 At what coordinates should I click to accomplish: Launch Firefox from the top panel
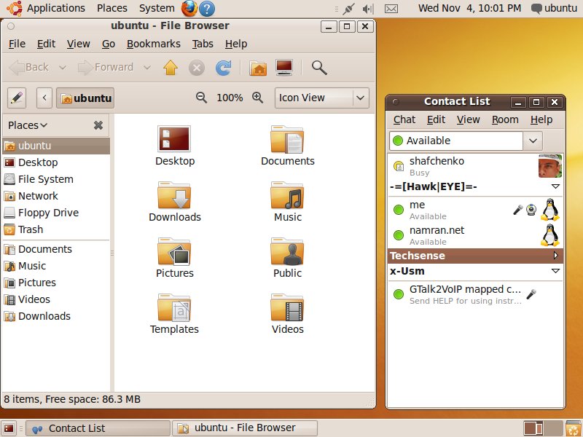[189, 9]
